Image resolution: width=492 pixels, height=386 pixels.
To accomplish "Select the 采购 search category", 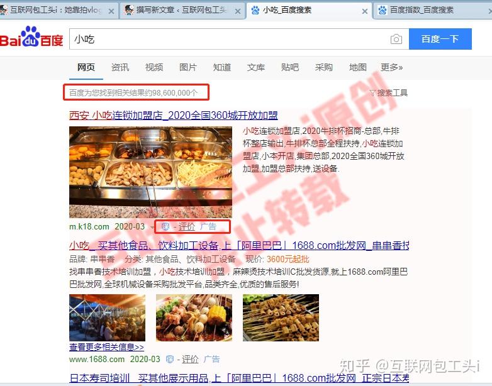I will click(x=323, y=67).
